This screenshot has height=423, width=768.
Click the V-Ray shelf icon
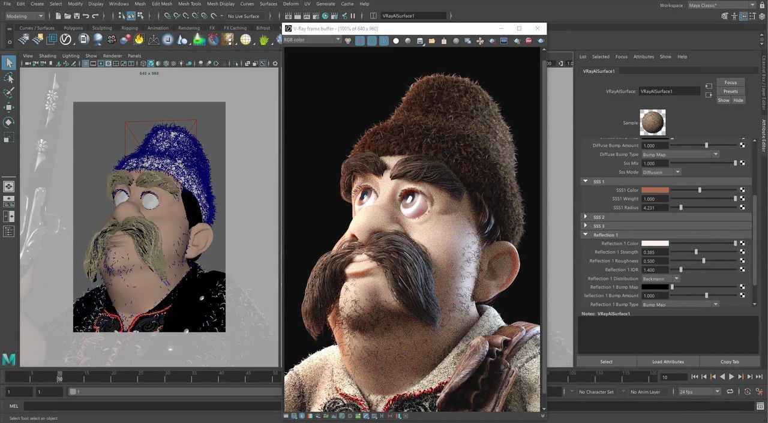point(65,40)
